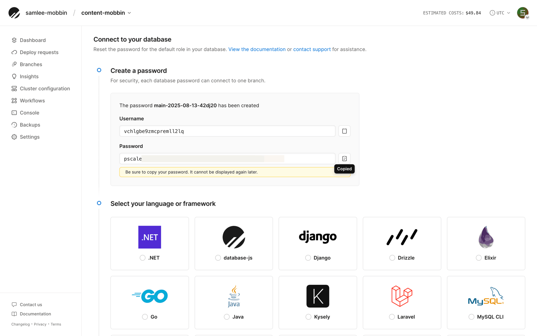Image resolution: width=537 pixels, height=336 pixels.
Task: Click the Password input field
Action: click(x=227, y=158)
